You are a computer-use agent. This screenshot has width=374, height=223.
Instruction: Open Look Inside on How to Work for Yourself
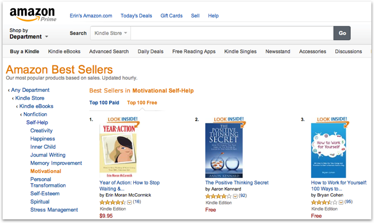(x=332, y=119)
